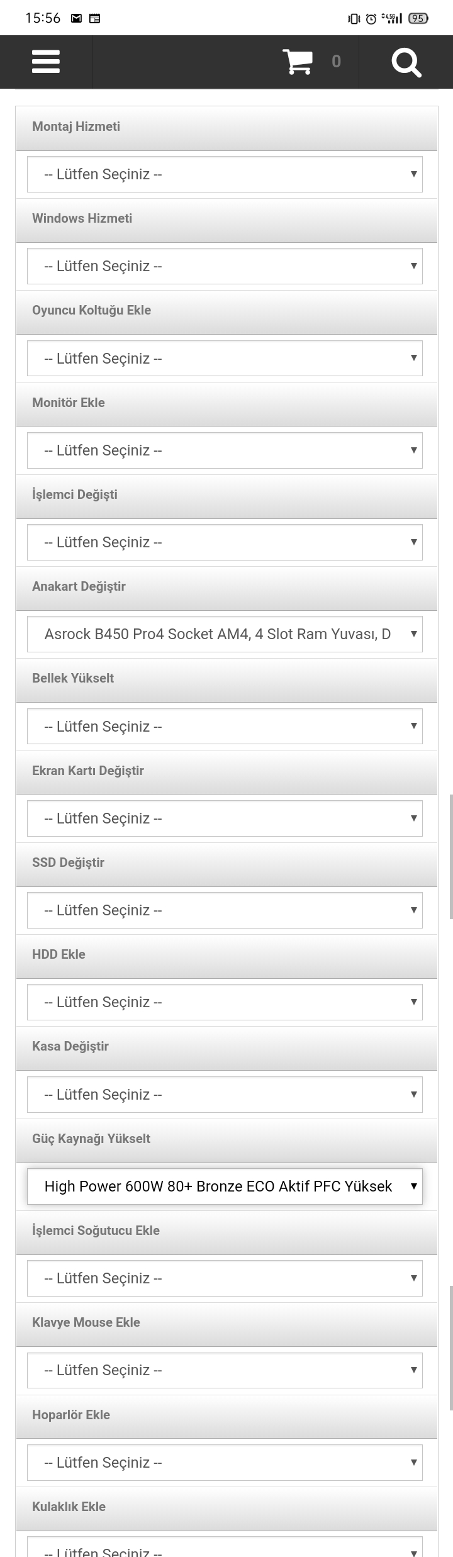The width and height of the screenshot is (453, 1557).
Task: Open the Monitör Ekle selector
Action: click(x=224, y=450)
